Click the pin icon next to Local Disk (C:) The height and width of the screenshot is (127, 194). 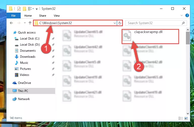(53, 39)
